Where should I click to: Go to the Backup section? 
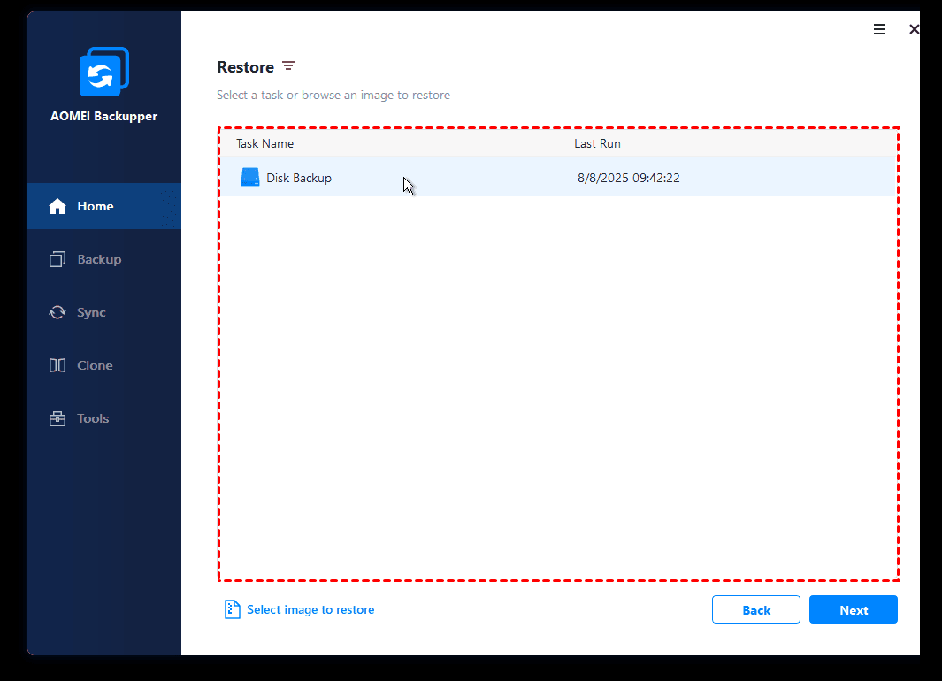[104, 259]
